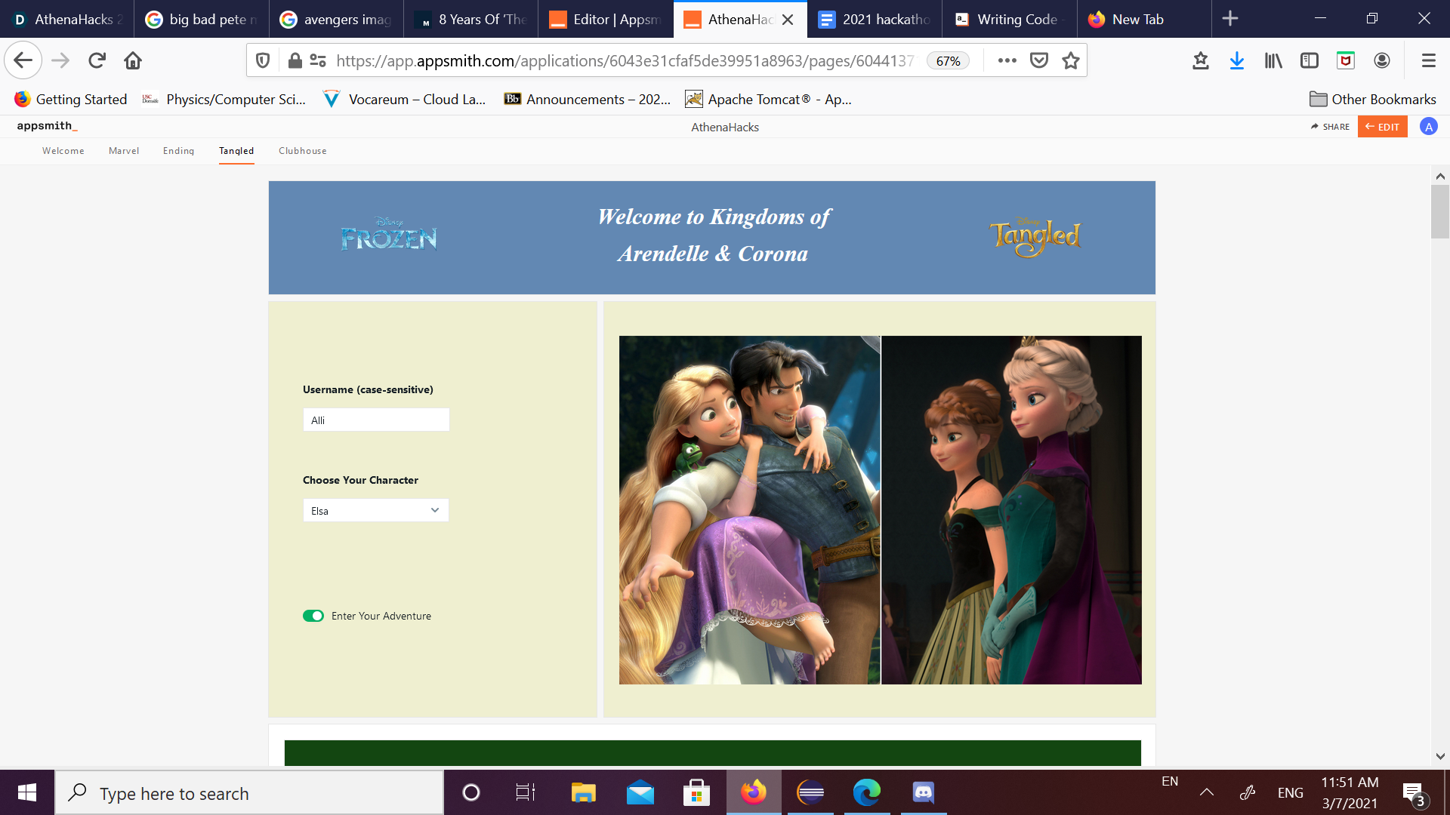Screen dimensions: 1450x815
Task: Open the Clubhouse page tab
Action: (302, 151)
